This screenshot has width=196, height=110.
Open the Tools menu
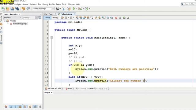64,4
